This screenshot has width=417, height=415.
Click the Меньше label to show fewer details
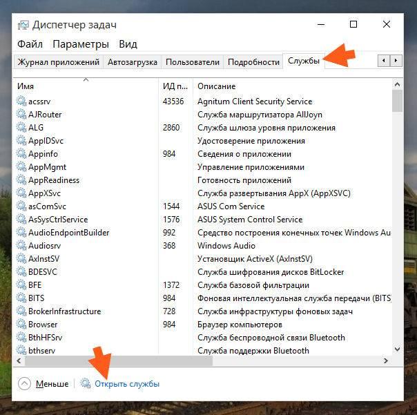tap(52, 384)
